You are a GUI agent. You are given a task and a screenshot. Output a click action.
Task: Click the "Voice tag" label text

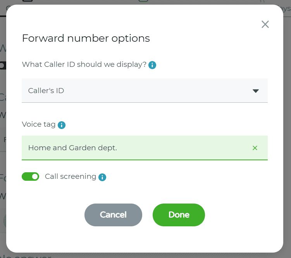[39, 125]
